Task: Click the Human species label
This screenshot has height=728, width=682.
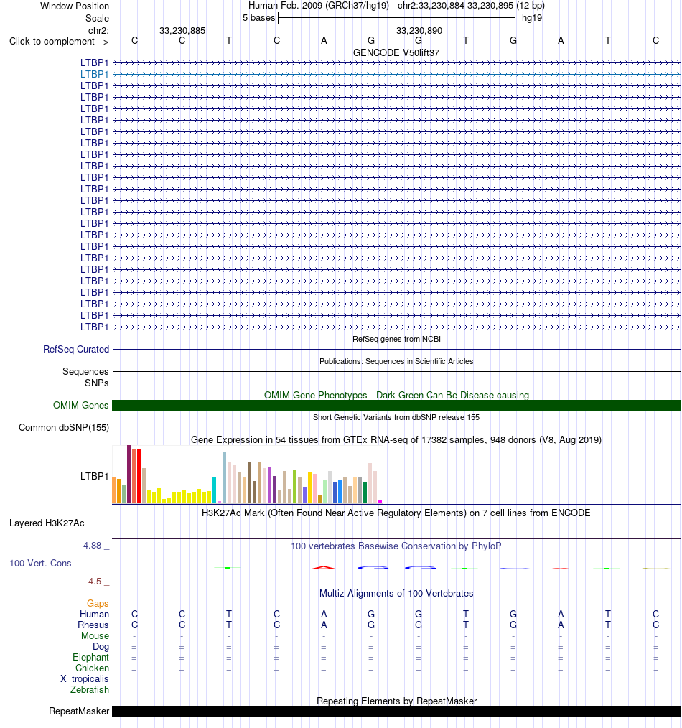Action: 94,615
